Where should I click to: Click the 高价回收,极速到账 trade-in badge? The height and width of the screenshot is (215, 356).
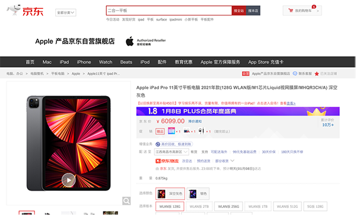pos(174,144)
